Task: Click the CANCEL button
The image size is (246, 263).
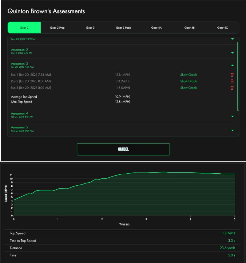Action: click(x=123, y=149)
